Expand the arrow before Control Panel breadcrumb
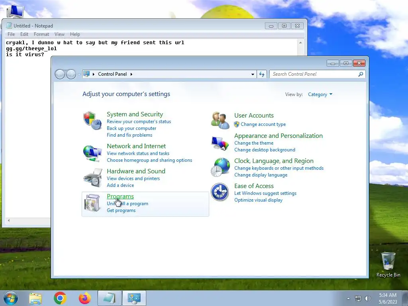This screenshot has width=408, height=306. coord(93,74)
